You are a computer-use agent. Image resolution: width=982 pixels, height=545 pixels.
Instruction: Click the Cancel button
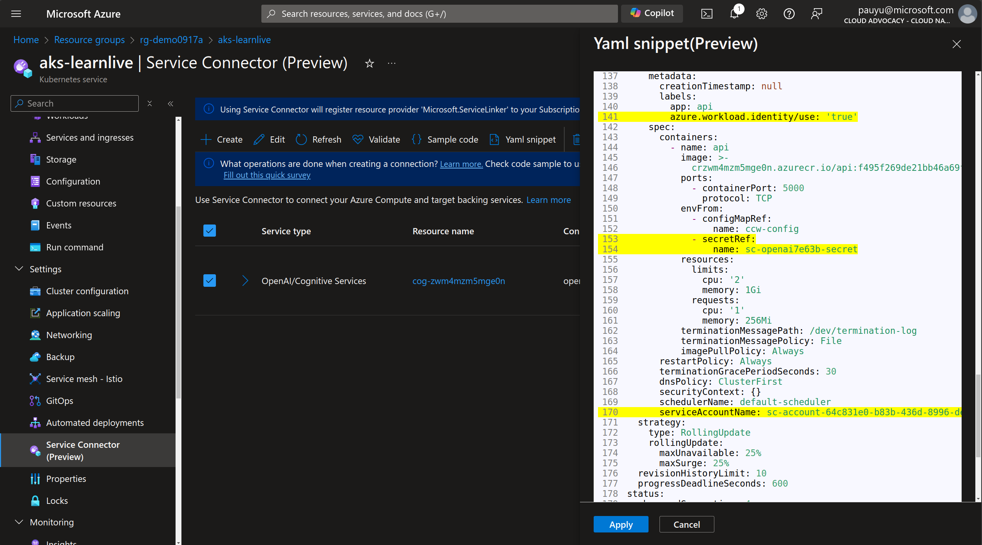coord(687,524)
